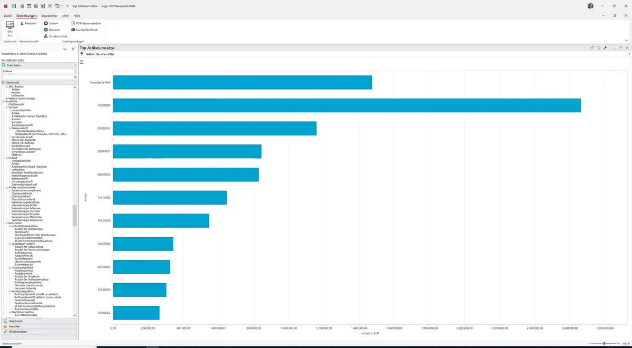632x348 pixels.
Task: Click the Wählen Sie einen Filter link
Action: 100,54
